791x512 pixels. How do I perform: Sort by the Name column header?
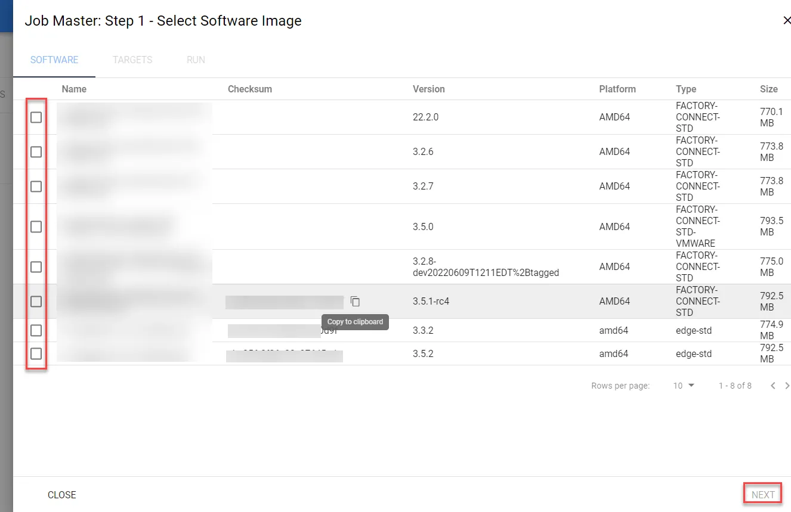coord(74,89)
